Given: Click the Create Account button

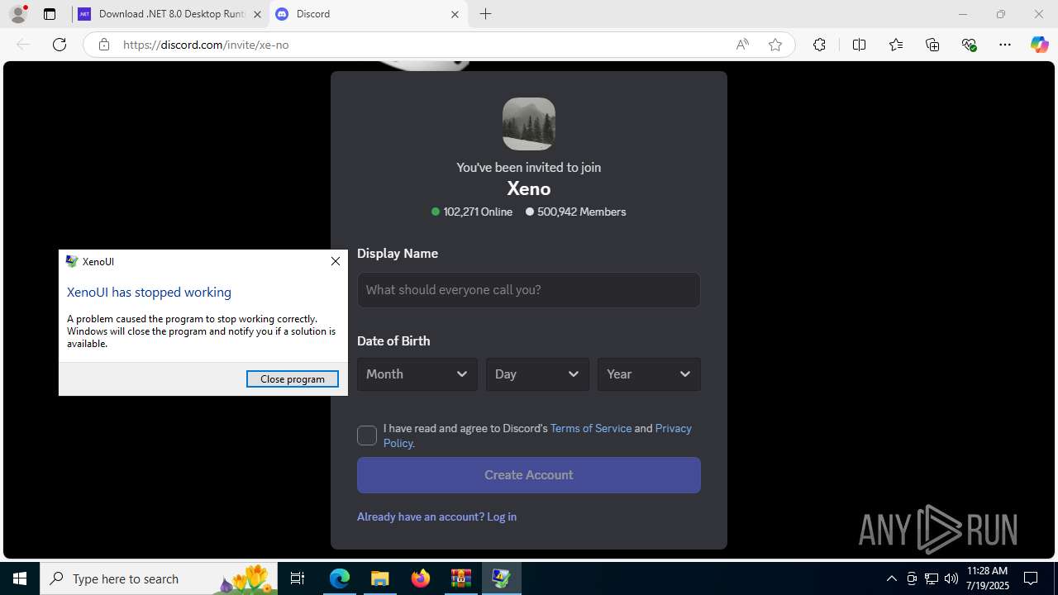Looking at the screenshot, I should (x=529, y=475).
